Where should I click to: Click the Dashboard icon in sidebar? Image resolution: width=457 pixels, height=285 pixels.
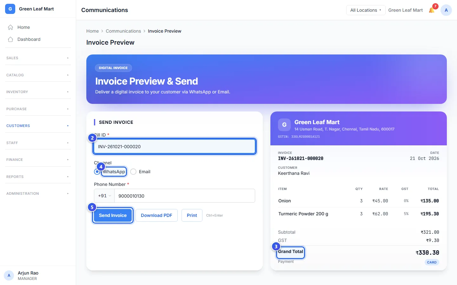10,39
